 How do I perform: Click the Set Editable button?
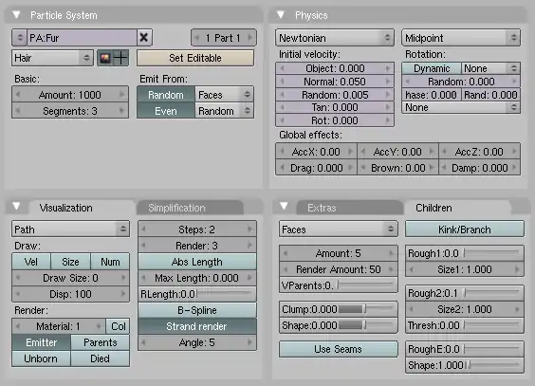195,58
